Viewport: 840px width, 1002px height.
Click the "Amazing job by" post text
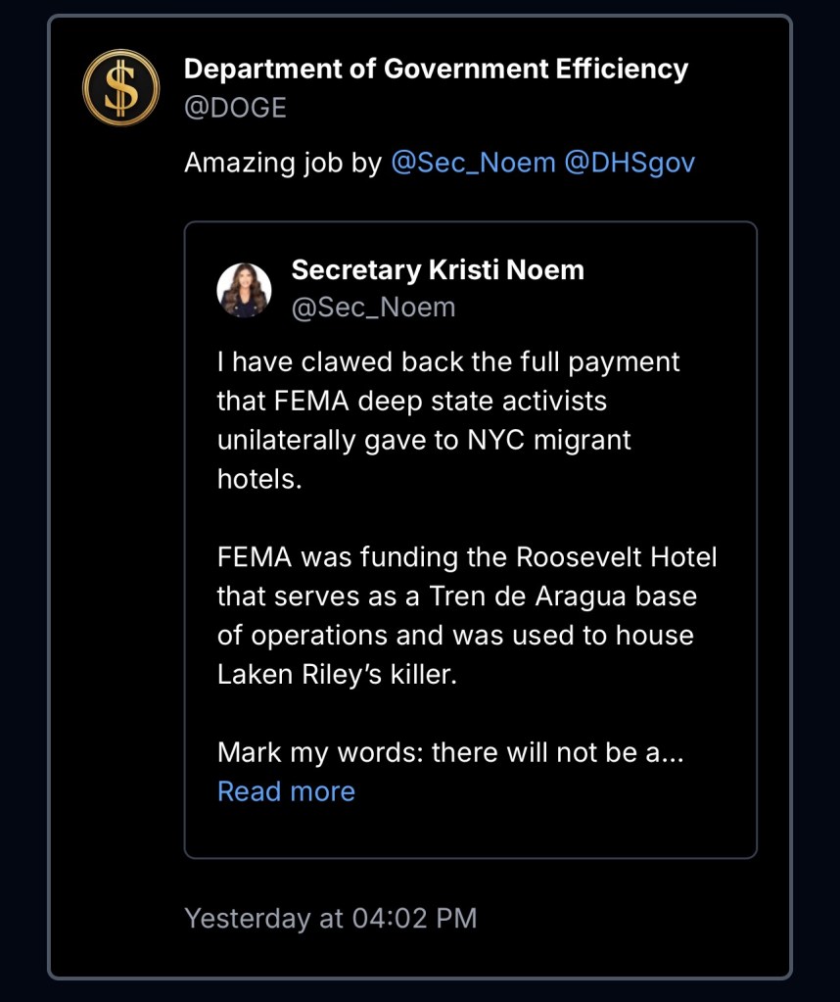(x=283, y=163)
